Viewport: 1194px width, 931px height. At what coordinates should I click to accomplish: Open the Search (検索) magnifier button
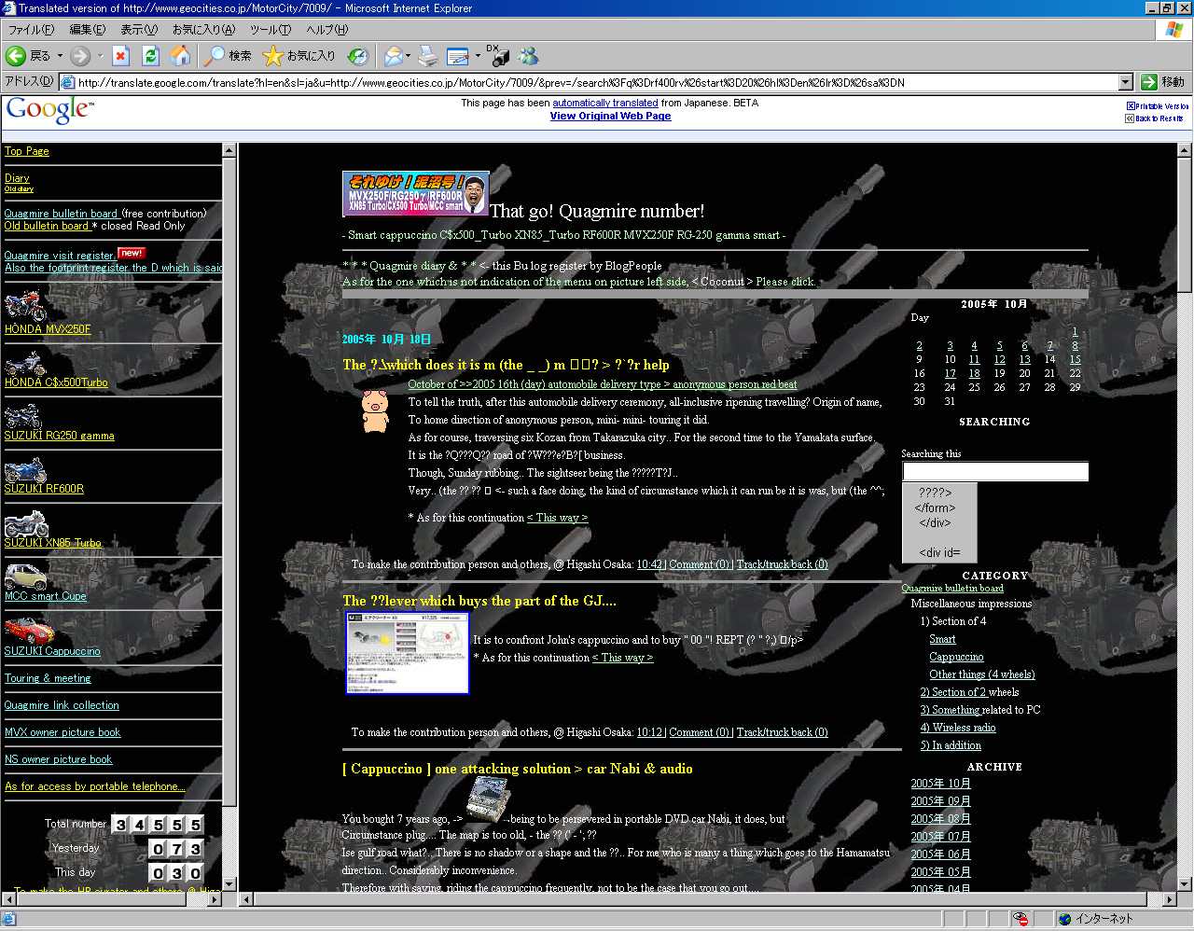point(229,56)
